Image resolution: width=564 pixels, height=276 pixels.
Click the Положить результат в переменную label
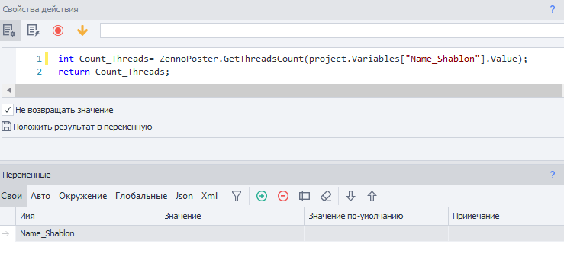pyautogui.click(x=82, y=127)
